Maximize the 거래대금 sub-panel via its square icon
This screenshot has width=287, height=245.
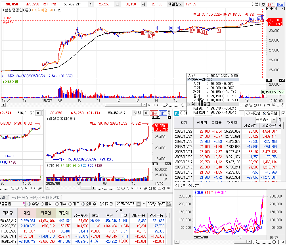tap(280, 80)
